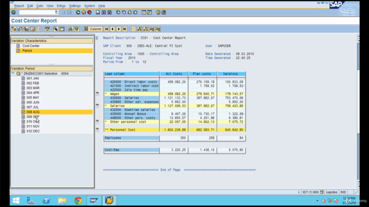Open the Goto menu

40,6
